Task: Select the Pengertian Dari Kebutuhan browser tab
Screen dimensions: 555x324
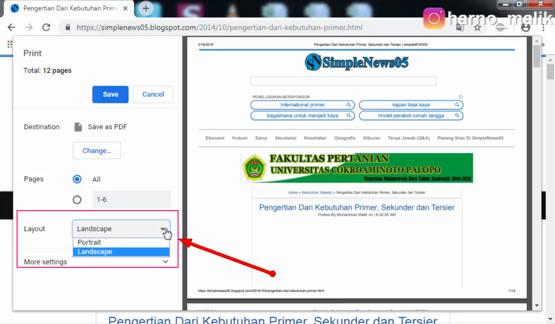Action: [x=69, y=8]
